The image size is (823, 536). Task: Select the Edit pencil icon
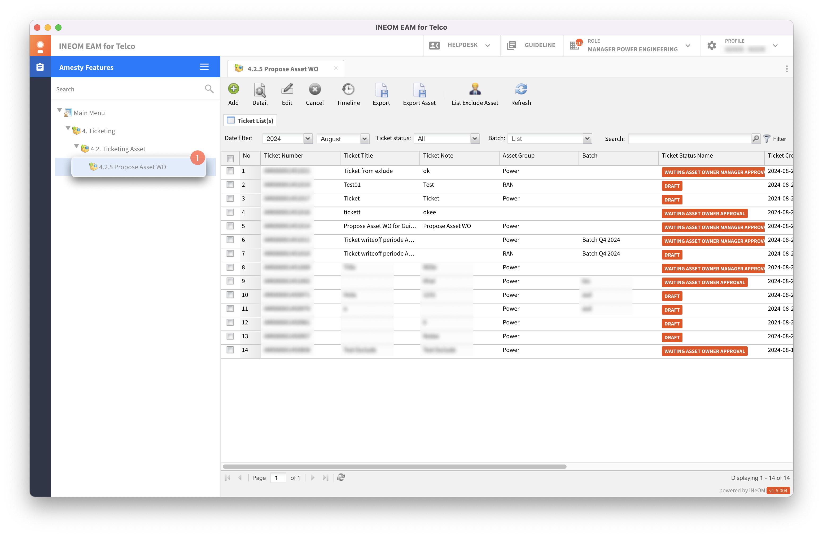coord(287,89)
